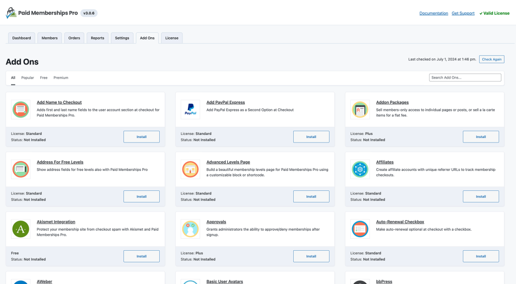
Task: Install Advanced Levels Page
Action: pyautogui.click(x=311, y=196)
